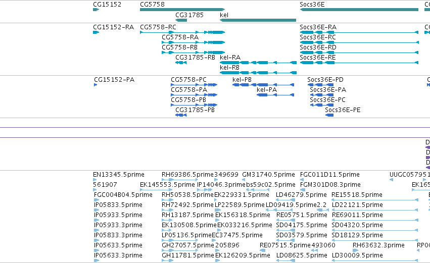
Task: Click EST IP14046.3prime
Action: [221, 185]
